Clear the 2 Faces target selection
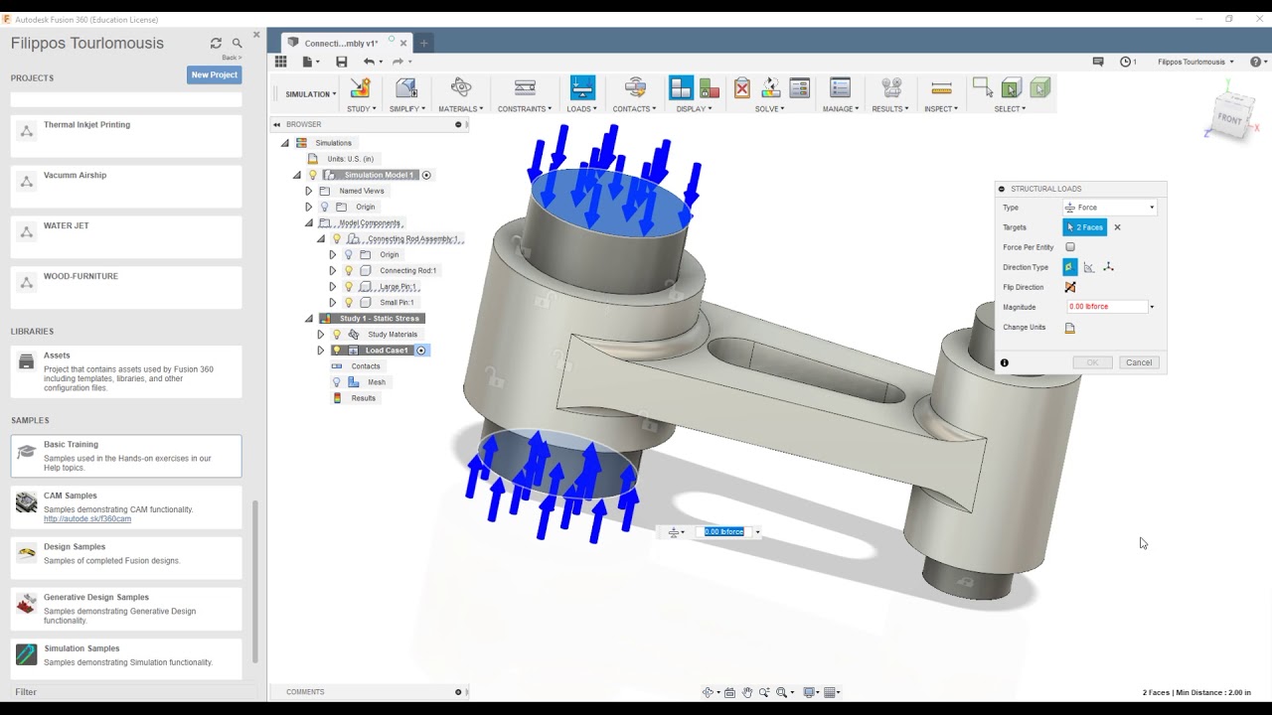Viewport: 1272px width, 715px height. 1117,227
